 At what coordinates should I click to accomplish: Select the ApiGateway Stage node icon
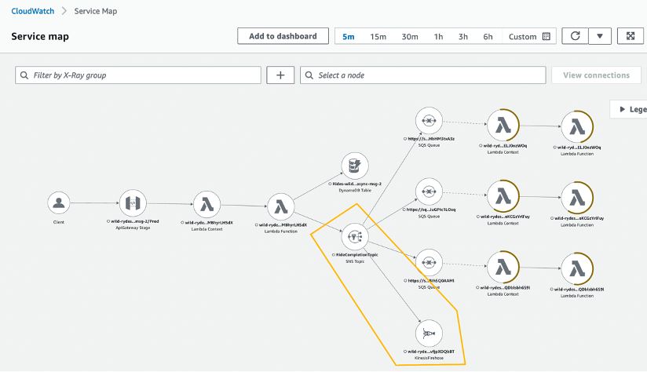tap(133, 203)
